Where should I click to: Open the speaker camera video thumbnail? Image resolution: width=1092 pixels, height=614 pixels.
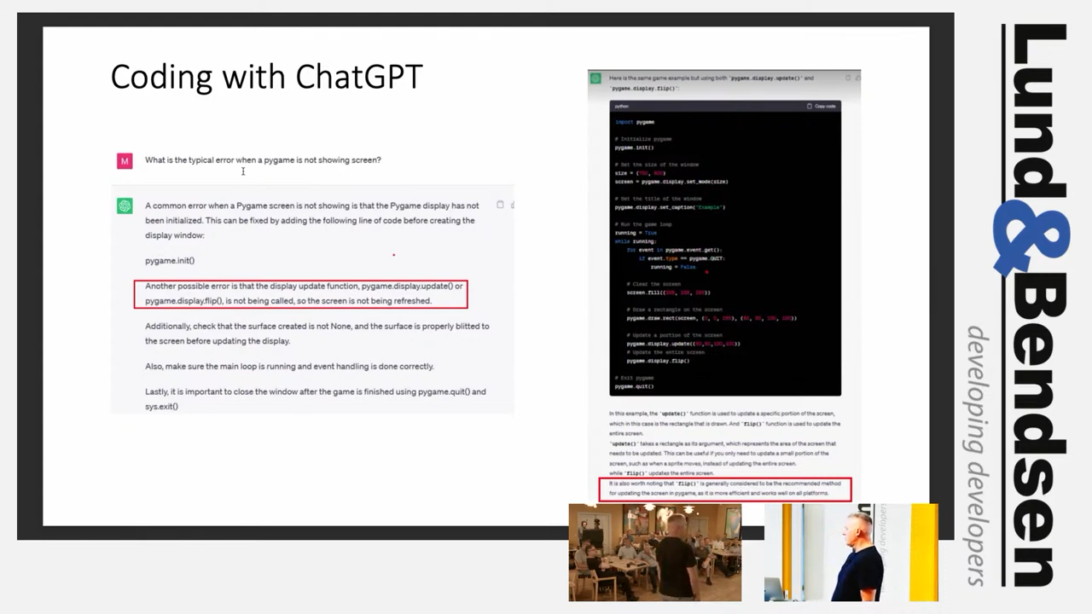[x=851, y=553]
